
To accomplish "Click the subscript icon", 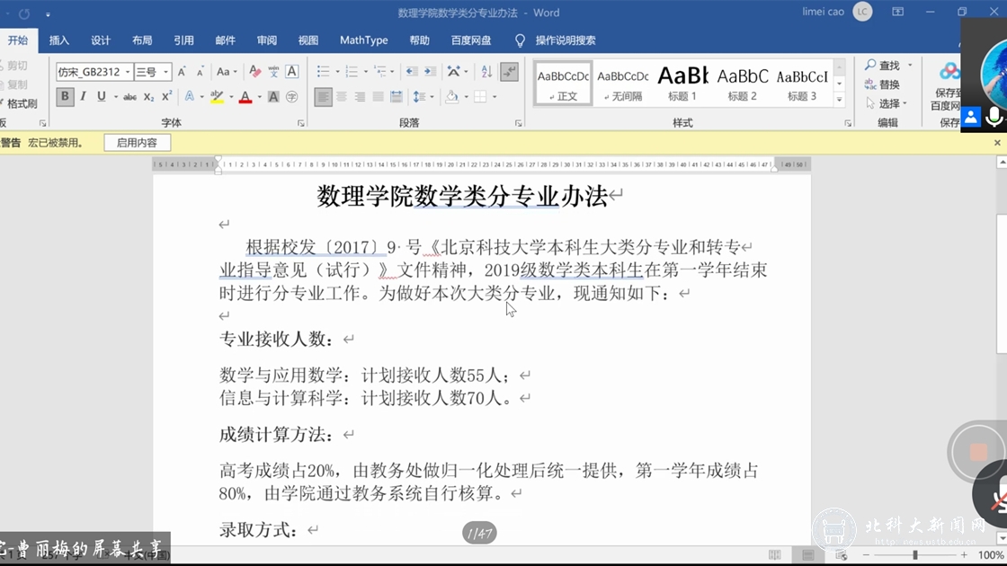I will (x=149, y=97).
